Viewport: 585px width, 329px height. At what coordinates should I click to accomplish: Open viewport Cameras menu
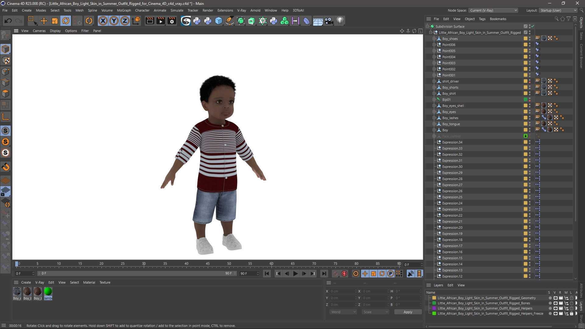(39, 31)
